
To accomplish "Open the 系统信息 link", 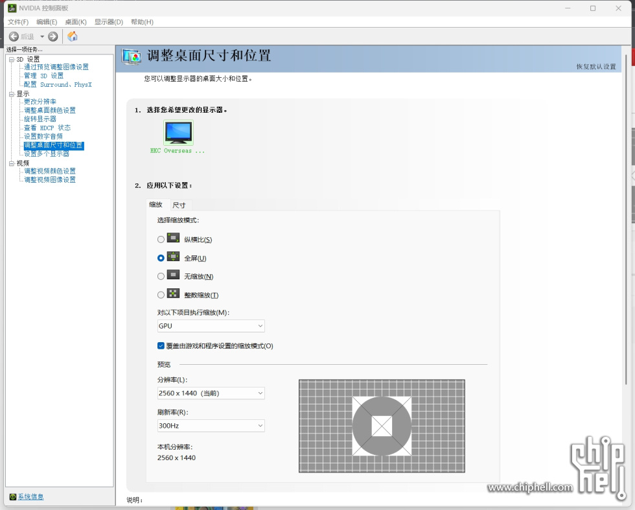I will 31,496.
